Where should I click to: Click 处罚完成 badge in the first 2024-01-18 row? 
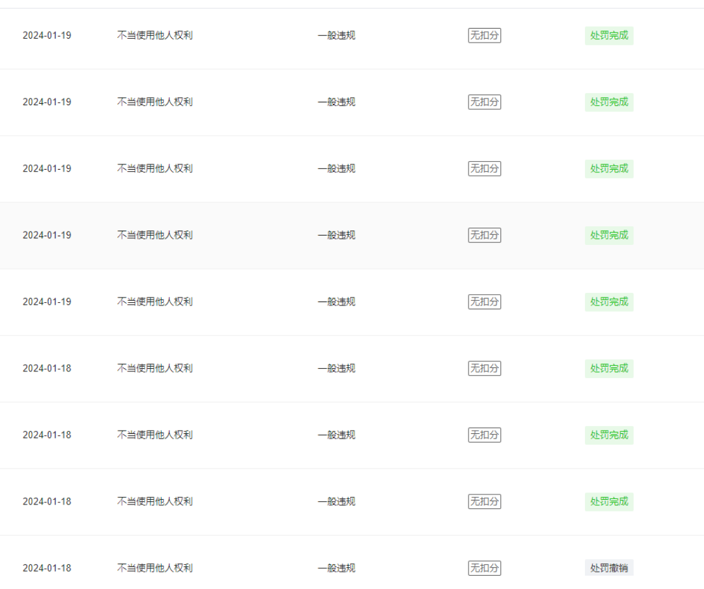tap(609, 368)
